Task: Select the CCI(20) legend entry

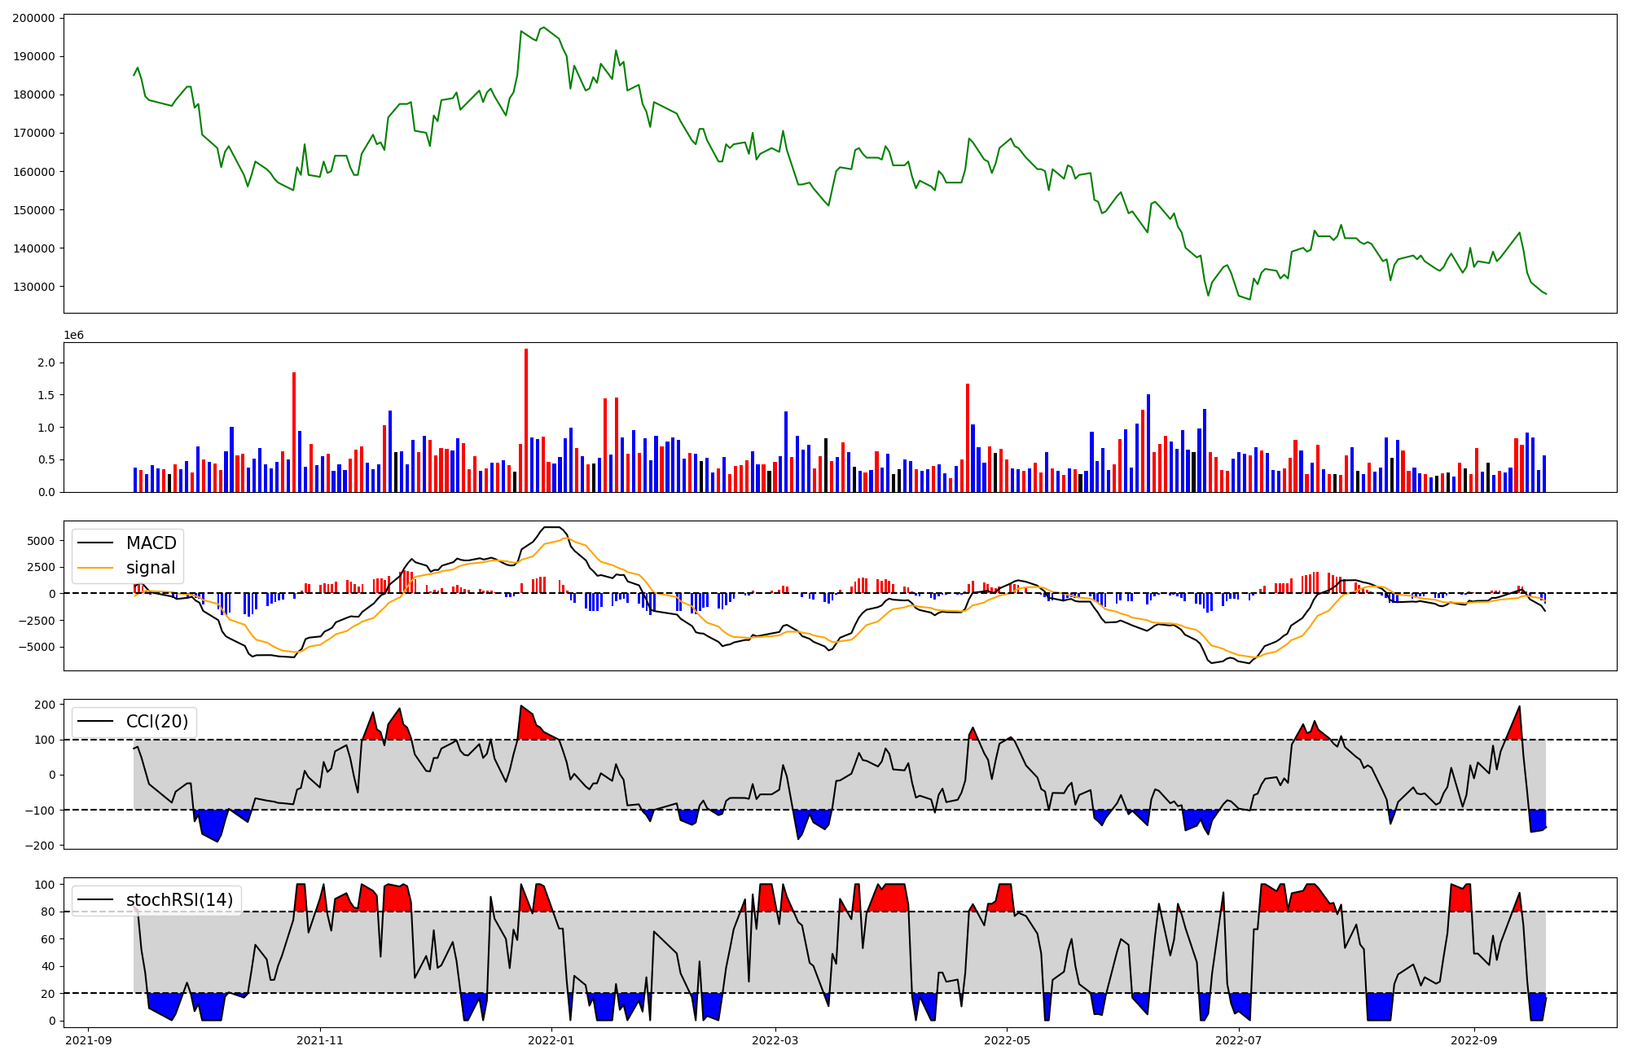Action: 156,722
